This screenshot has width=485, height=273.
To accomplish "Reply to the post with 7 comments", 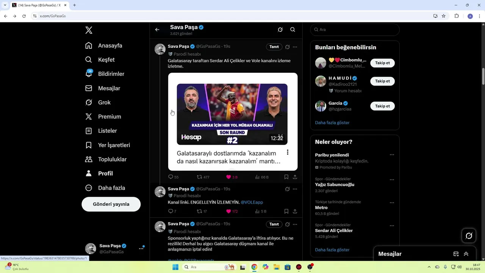I will pyautogui.click(x=172, y=211).
